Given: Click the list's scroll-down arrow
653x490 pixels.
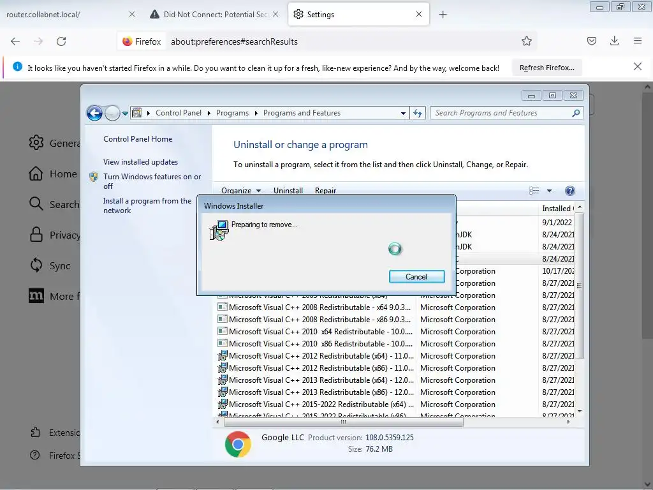Looking at the screenshot, I should pyautogui.click(x=579, y=412).
